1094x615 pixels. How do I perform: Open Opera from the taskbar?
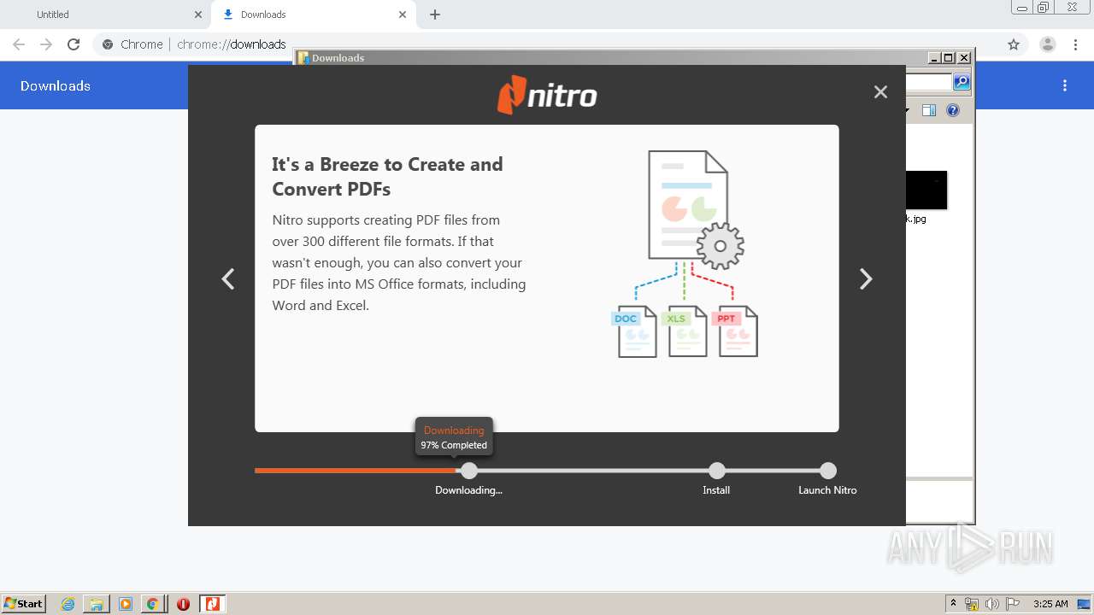pos(183,604)
